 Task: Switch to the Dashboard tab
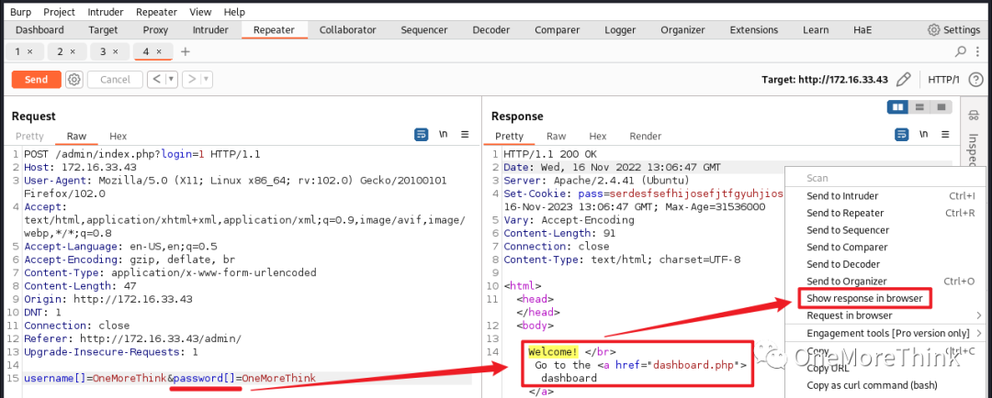[39, 29]
